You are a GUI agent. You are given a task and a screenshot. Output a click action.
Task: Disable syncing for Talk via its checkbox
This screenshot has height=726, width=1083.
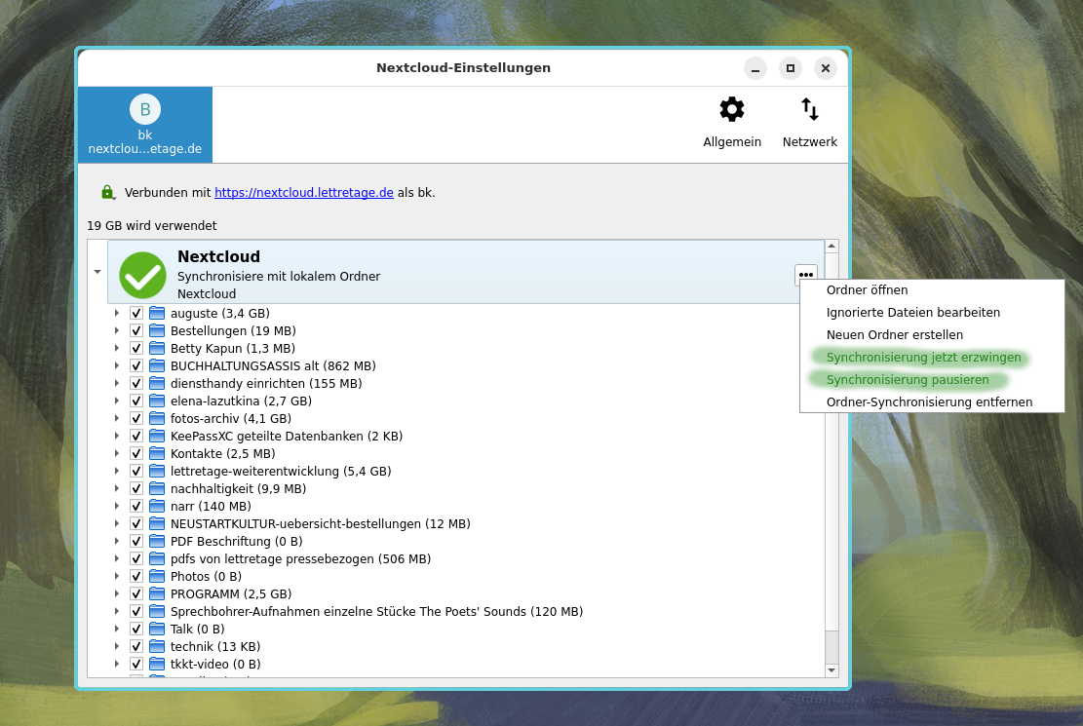coord(136,629)
